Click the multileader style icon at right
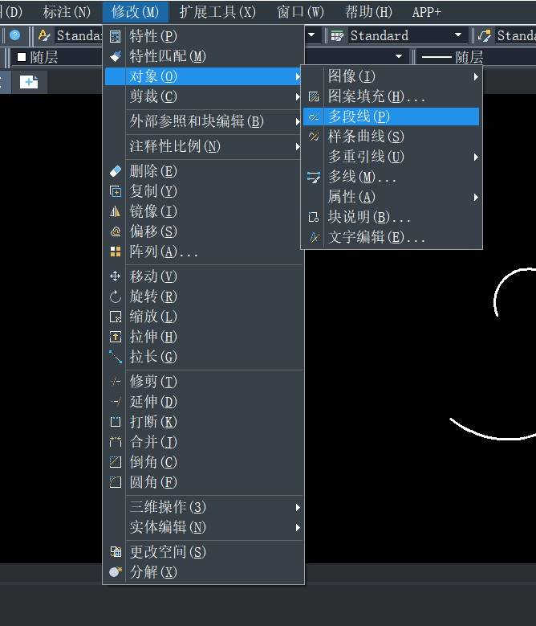Image resolution: width=536 pixels, height=626 pixels. (485, 35)
